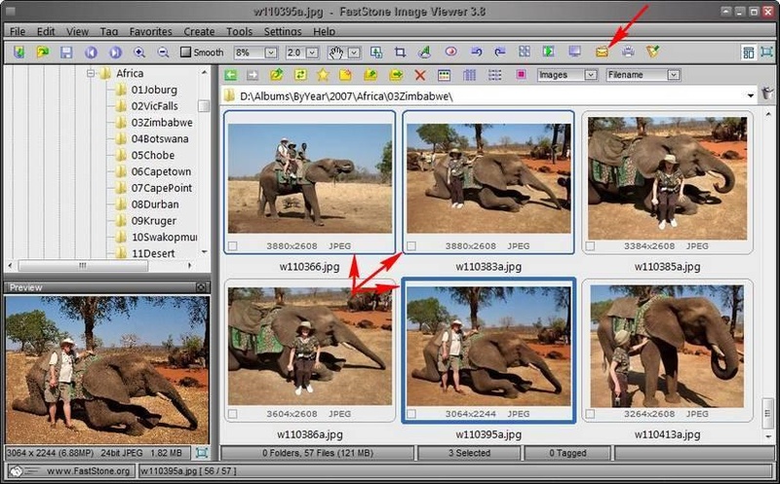Open the Tools menu
The height and width of the screenshot is (484, 780).
[239, 31]
